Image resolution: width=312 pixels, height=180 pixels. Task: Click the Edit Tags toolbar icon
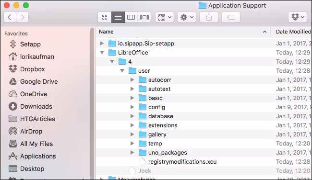(x=231, y=17)
